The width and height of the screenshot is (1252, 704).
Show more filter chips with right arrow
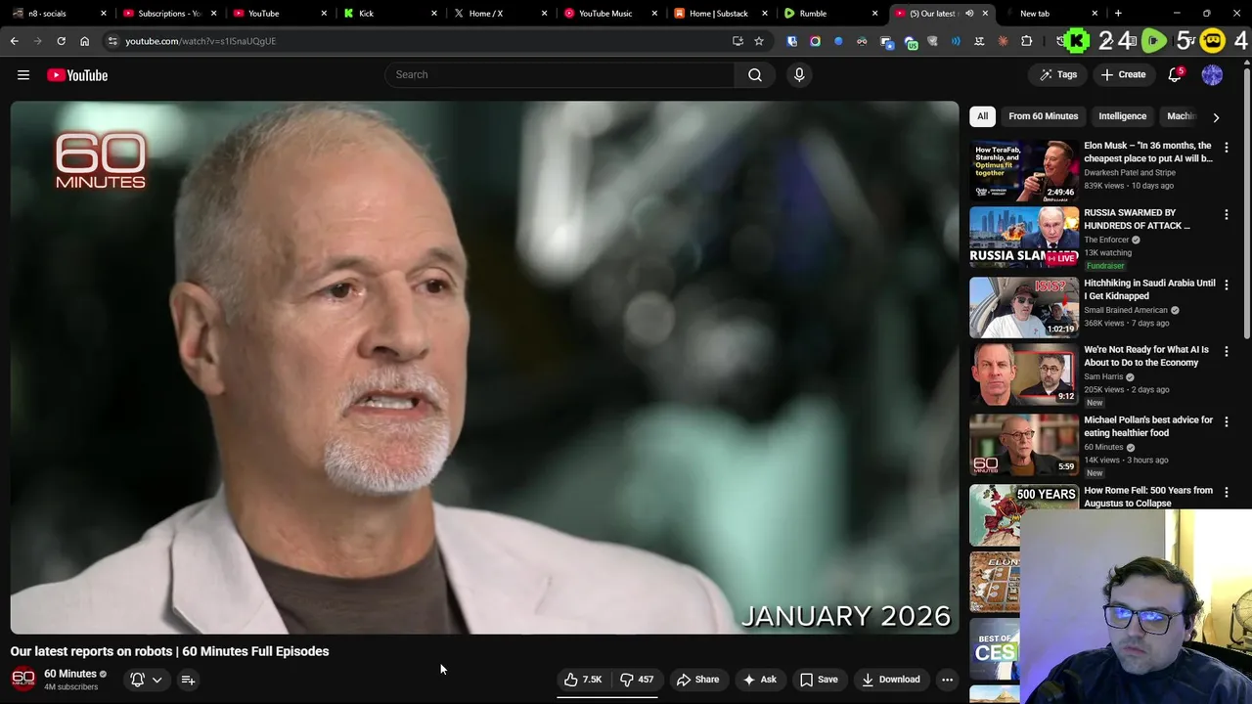pos(1216,117)
